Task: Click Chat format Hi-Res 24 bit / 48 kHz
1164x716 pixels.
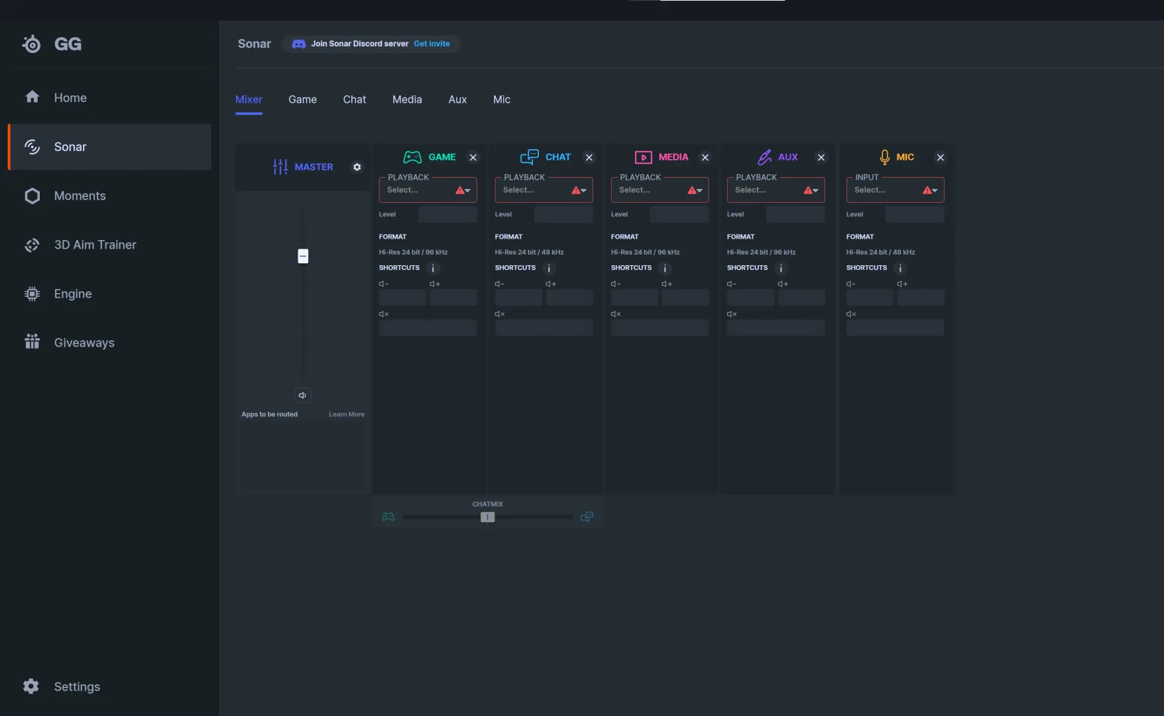Action: [x=529, y=252]
